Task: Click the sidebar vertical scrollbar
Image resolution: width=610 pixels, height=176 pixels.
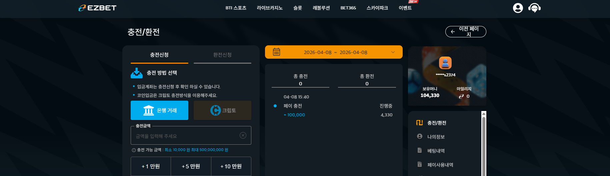Action: [x=484, y=144]
